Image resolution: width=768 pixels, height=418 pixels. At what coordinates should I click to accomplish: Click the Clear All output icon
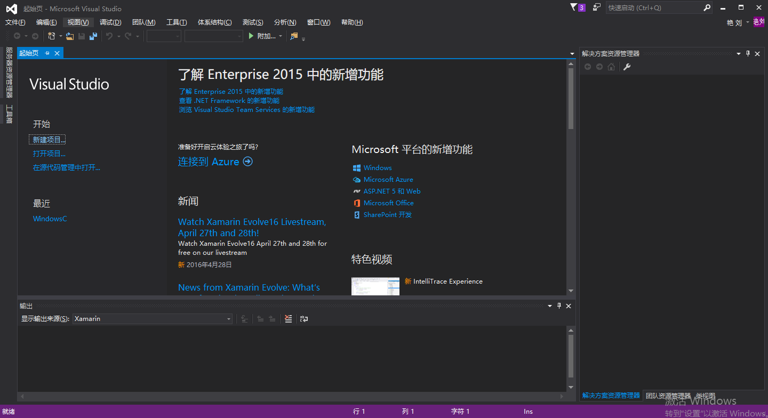pyautogui.click(x=289, y=319)
